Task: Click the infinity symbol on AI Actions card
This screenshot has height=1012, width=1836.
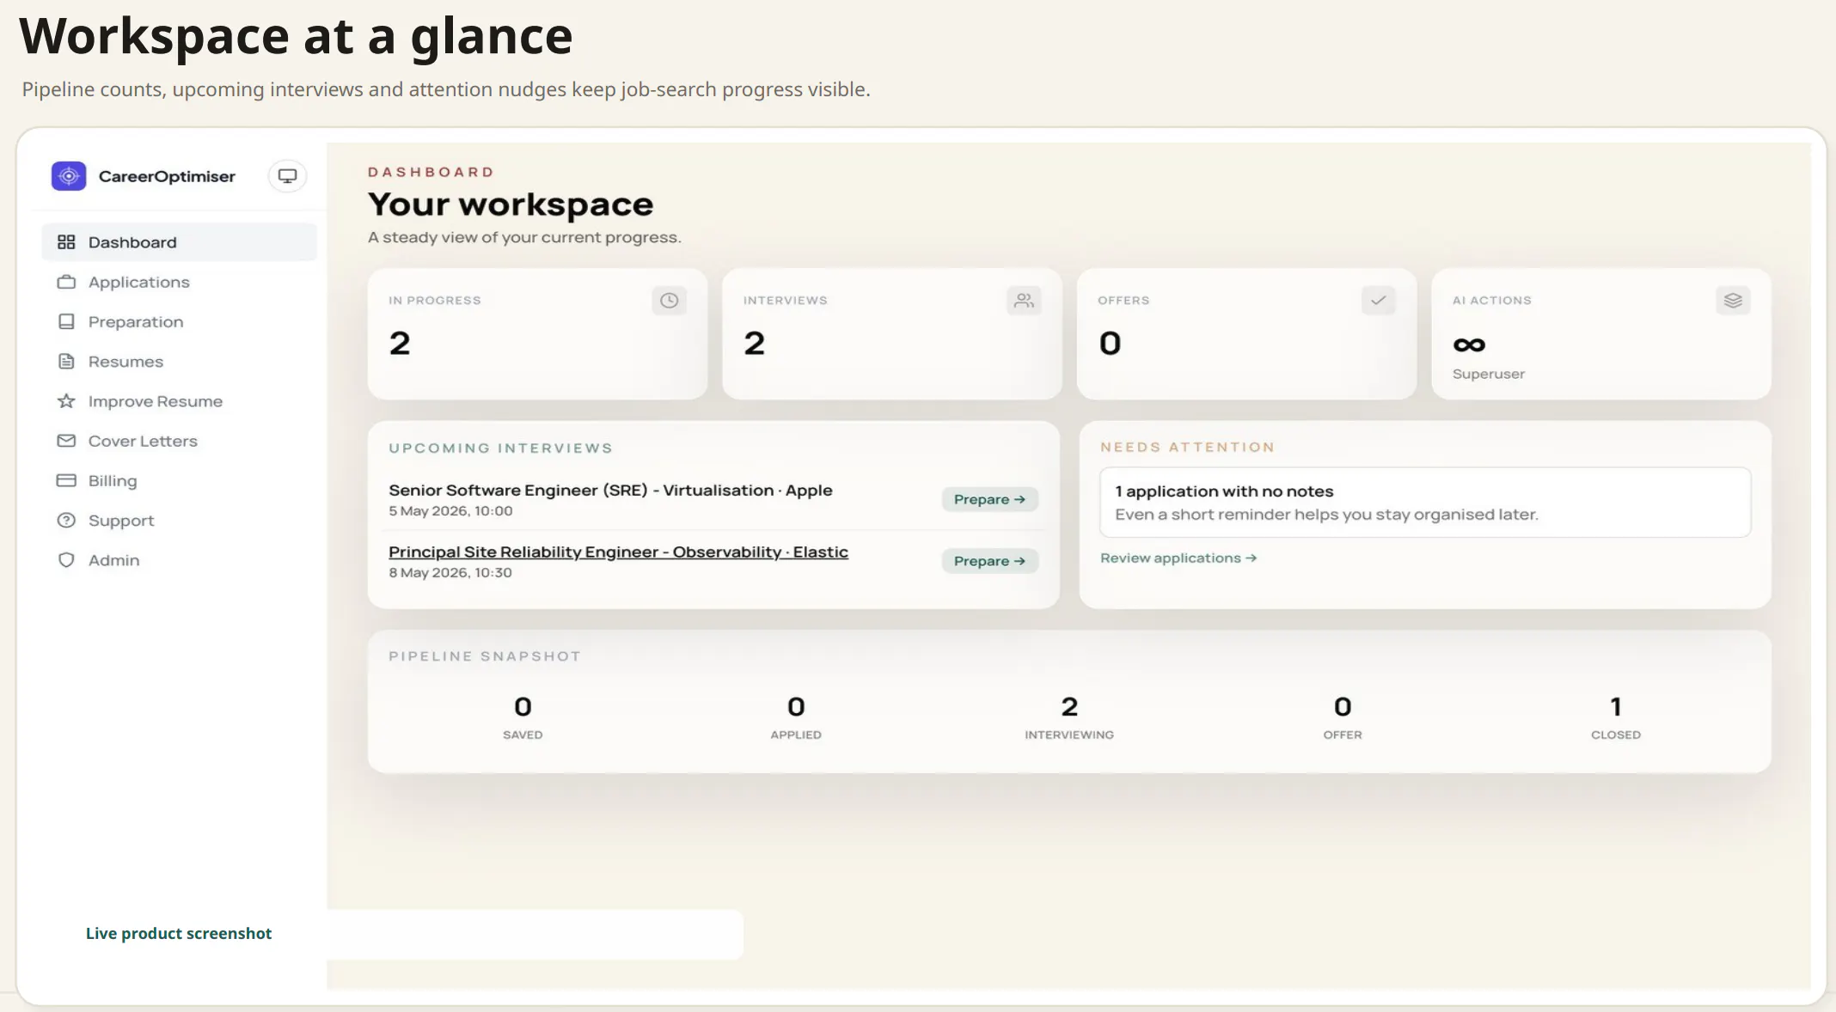Action: (1469, 344)
